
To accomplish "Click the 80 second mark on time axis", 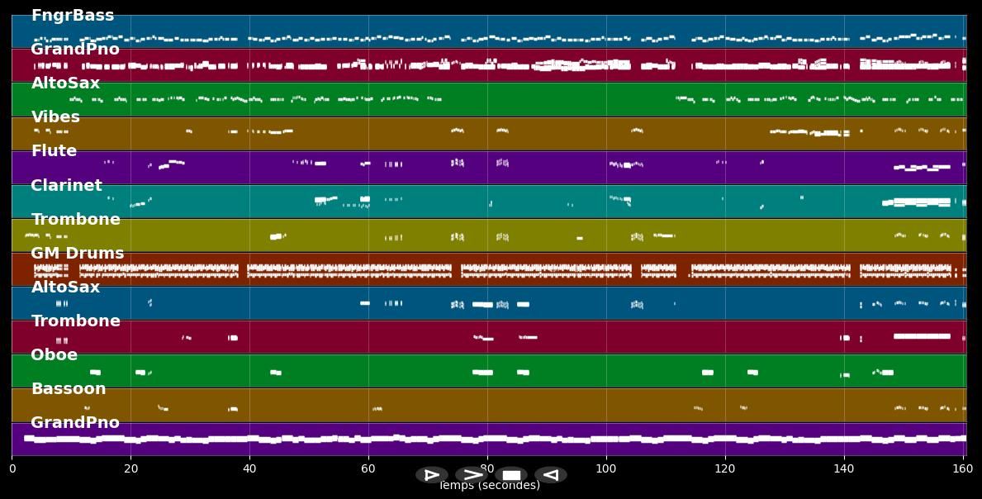I will tap(487, 468).
